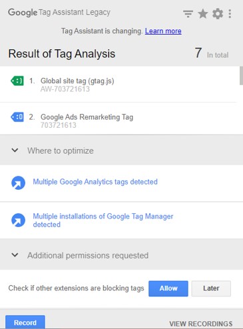
Task: Click arrow icon beside Multiple Google Analytics tags
Action: (18, 182)
